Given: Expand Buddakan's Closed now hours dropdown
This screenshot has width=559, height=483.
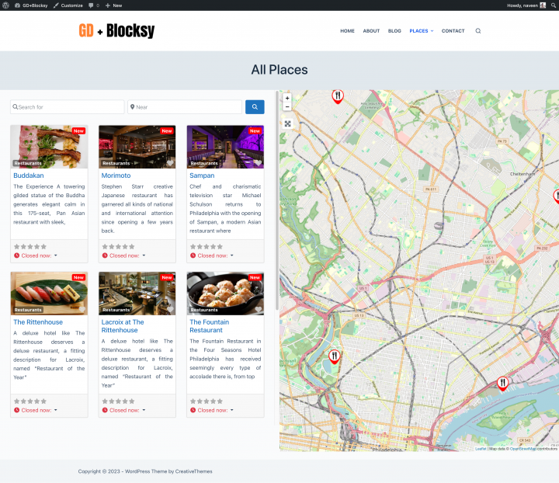Looking at the screenshot, I should 55,255.
